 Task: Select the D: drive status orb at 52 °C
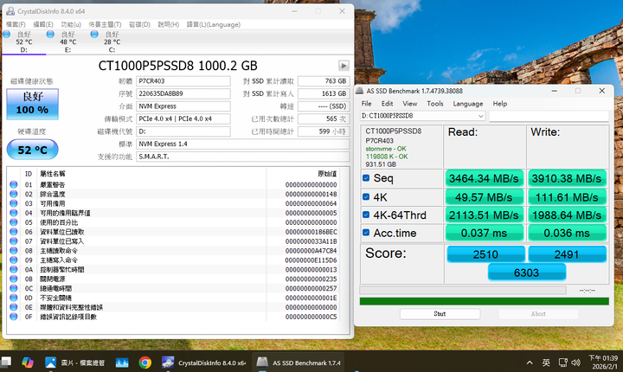coord(6,35)
